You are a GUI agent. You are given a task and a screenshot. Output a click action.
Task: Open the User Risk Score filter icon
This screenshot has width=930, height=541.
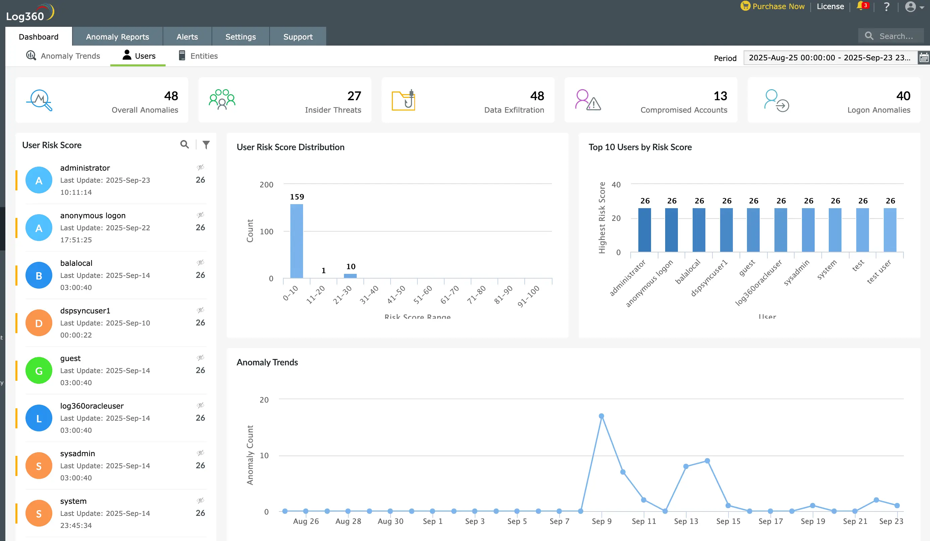206,145
